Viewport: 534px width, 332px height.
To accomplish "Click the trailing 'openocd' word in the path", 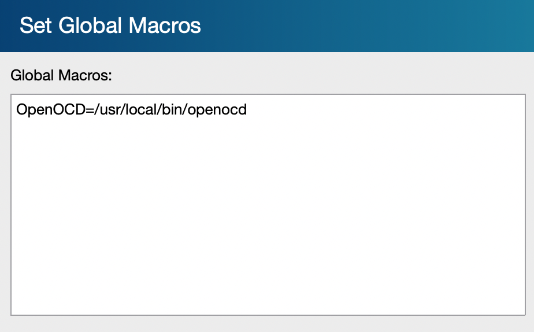I will 217,110.
